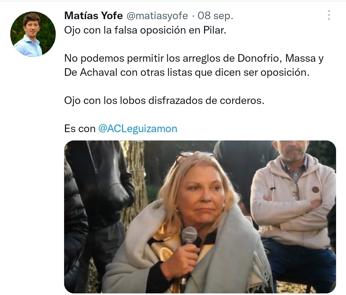Visit the @matiasyofe handle profile

point(157,16)
